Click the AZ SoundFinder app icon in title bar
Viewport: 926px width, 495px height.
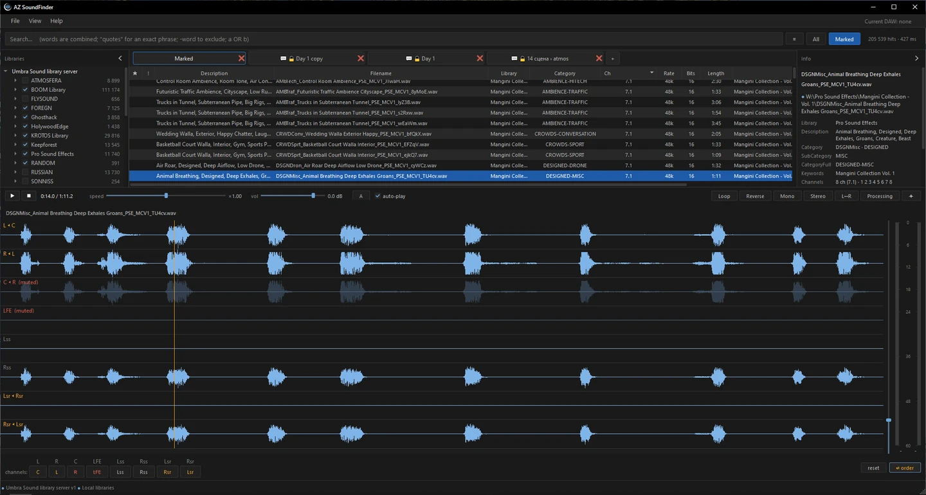tap(8, 7)
